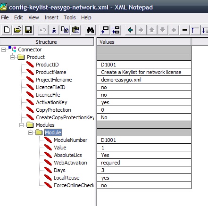Screen dimensions: 208x206
Task: Click the Paste clipboard icon
Action: click(75, 30)
